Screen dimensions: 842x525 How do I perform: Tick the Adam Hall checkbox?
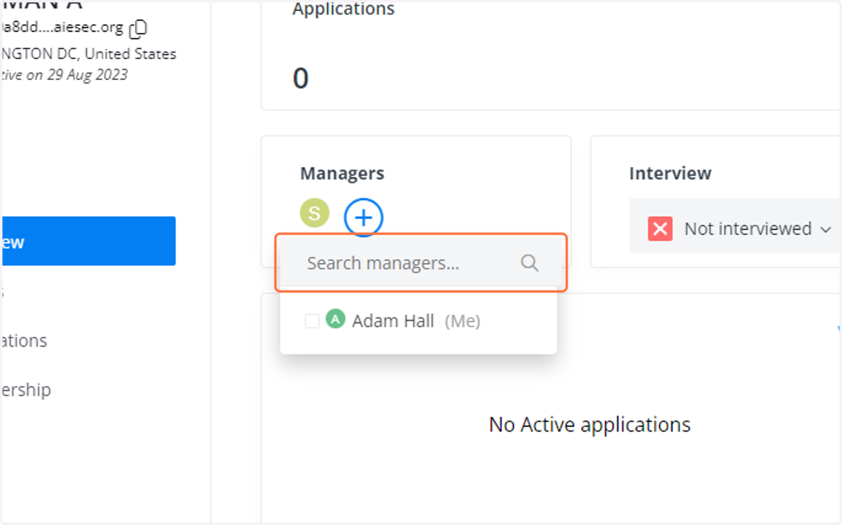[x=312, y=321]
